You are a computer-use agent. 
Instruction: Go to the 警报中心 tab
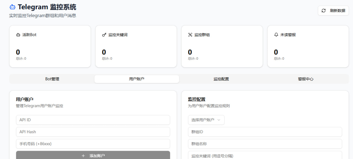pyautogui.click(x=306, y=79)
